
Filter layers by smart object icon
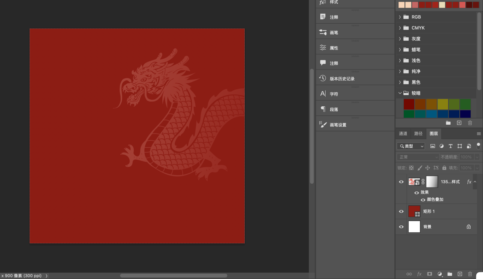(x=469, y=146)
